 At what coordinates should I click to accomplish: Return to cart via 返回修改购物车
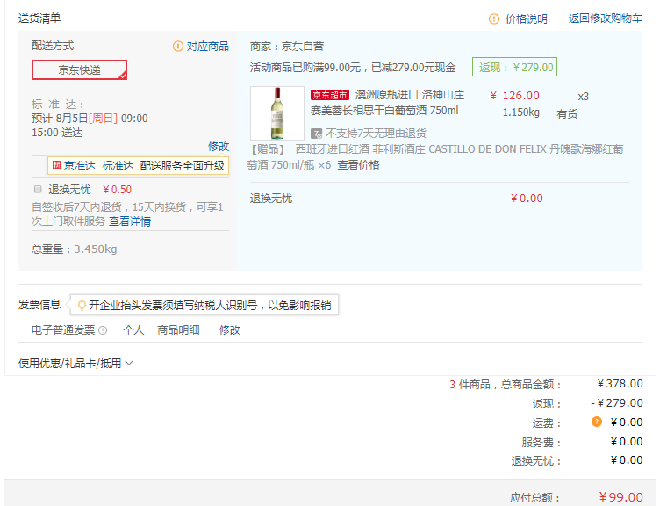[x=606, y=18]
